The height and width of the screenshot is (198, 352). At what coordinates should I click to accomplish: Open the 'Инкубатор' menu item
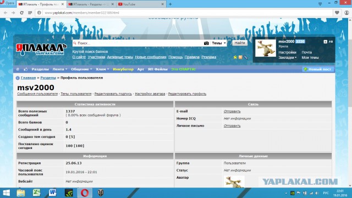click(123, 69)
